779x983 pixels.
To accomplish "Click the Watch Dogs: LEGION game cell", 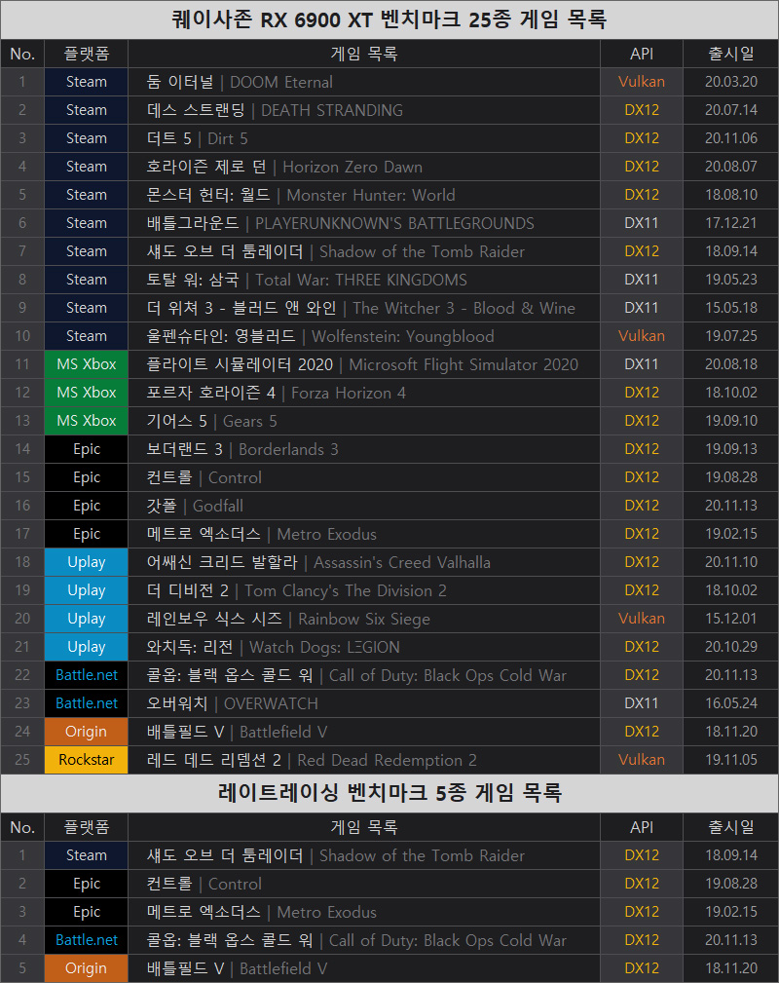I will (364, 646).
